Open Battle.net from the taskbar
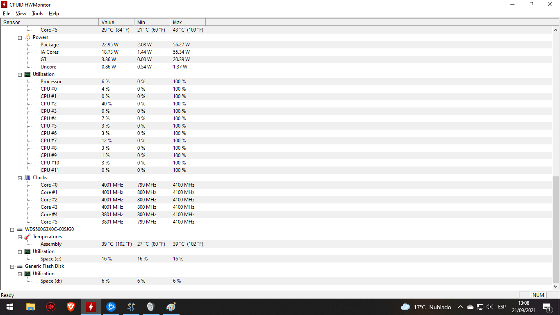 pos(111,307)
